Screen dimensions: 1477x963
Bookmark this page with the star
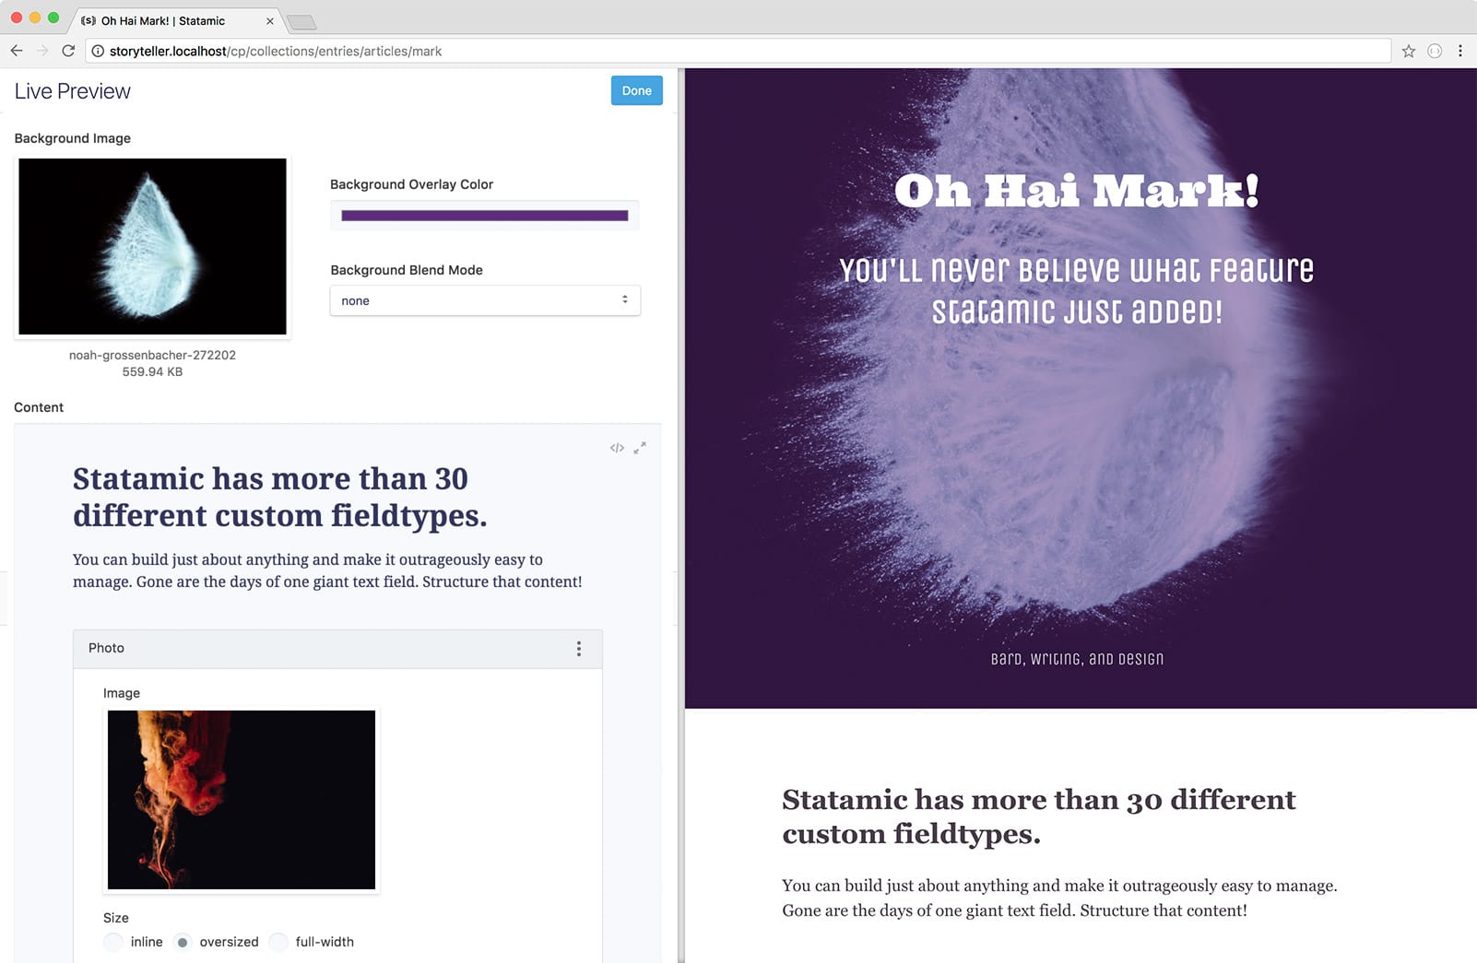click(x=1409, y=51)
